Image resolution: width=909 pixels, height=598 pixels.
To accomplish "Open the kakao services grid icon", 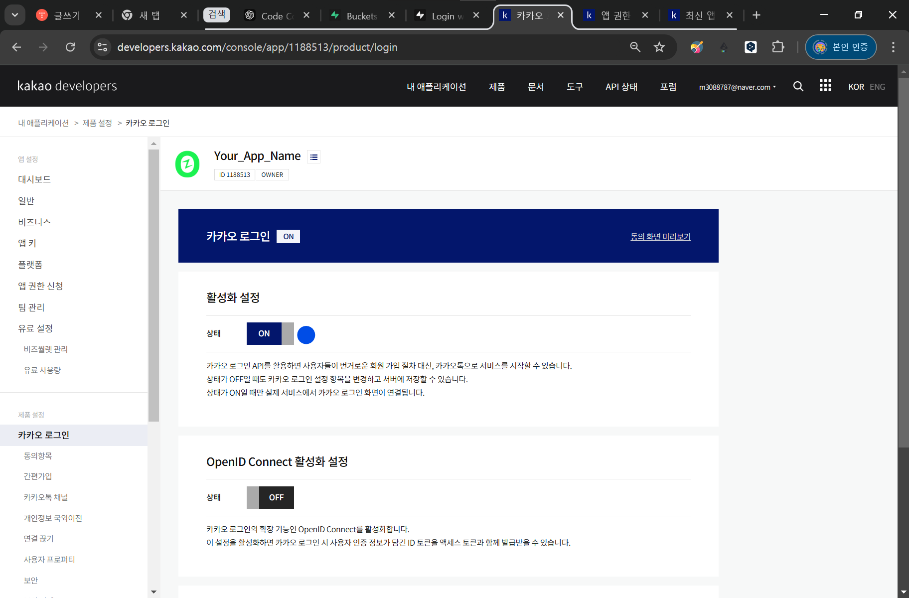I will [x=825, y=86].
